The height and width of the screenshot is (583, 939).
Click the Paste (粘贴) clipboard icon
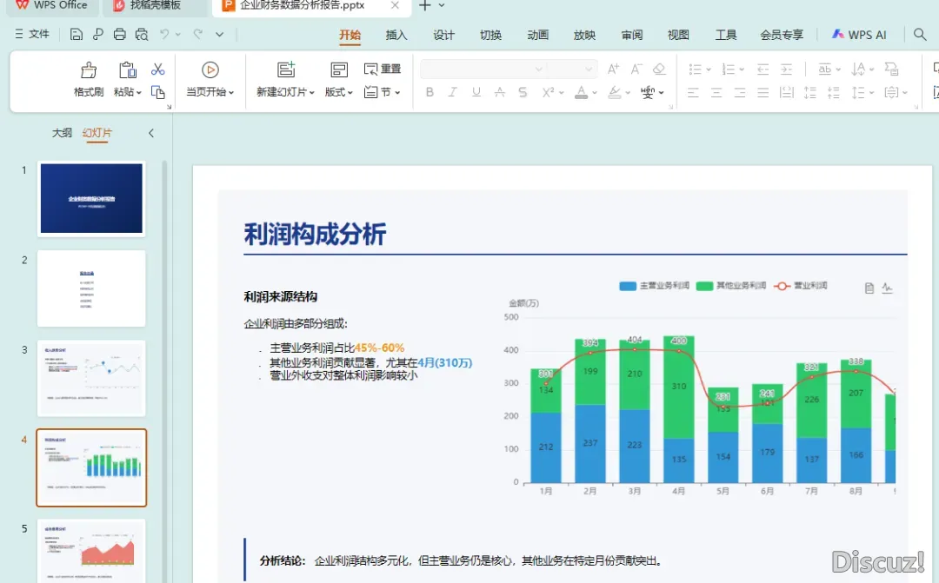tap(127, 70)
